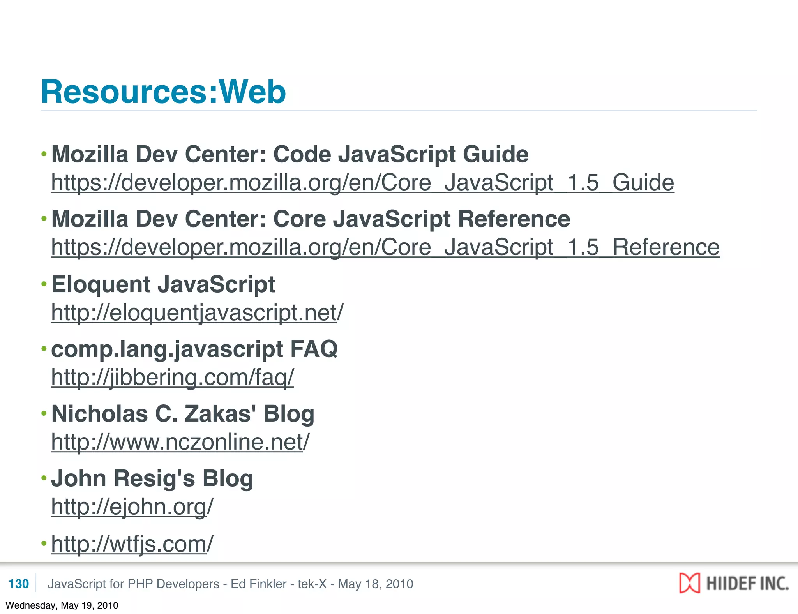This screenshot has width=798, height=614.
Task: Follow the wtfjs.com link
Action: tap(132, 544)
